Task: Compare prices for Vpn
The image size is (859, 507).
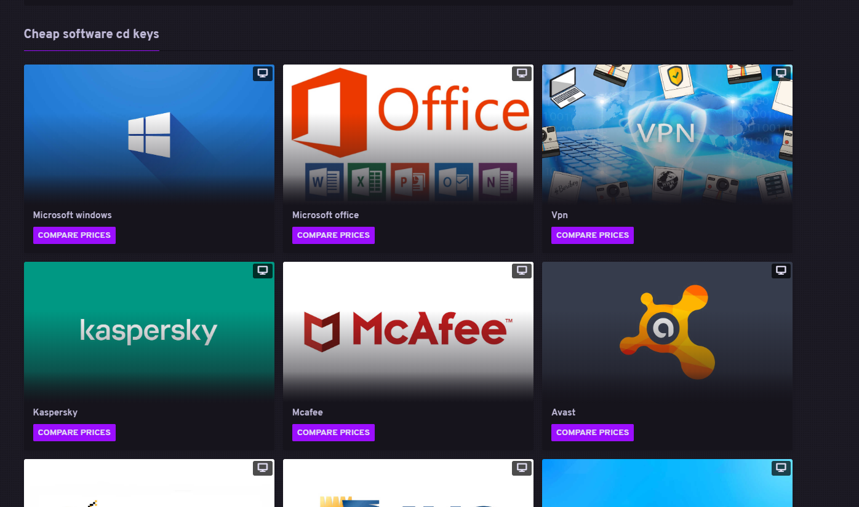Action: point(593,235)
